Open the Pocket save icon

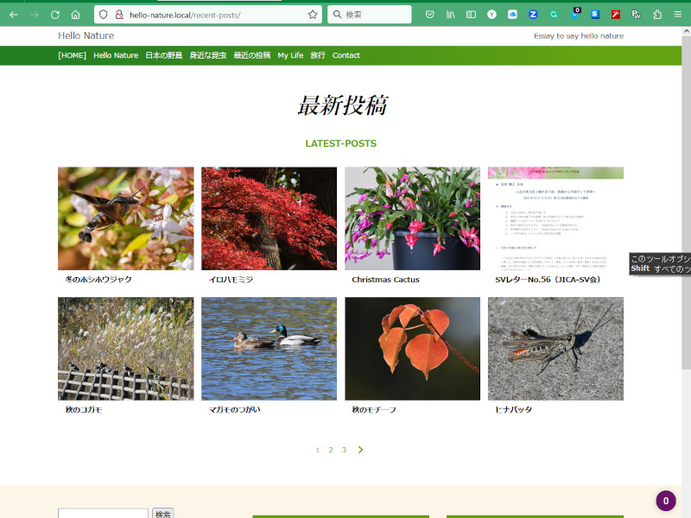[430, 15]
